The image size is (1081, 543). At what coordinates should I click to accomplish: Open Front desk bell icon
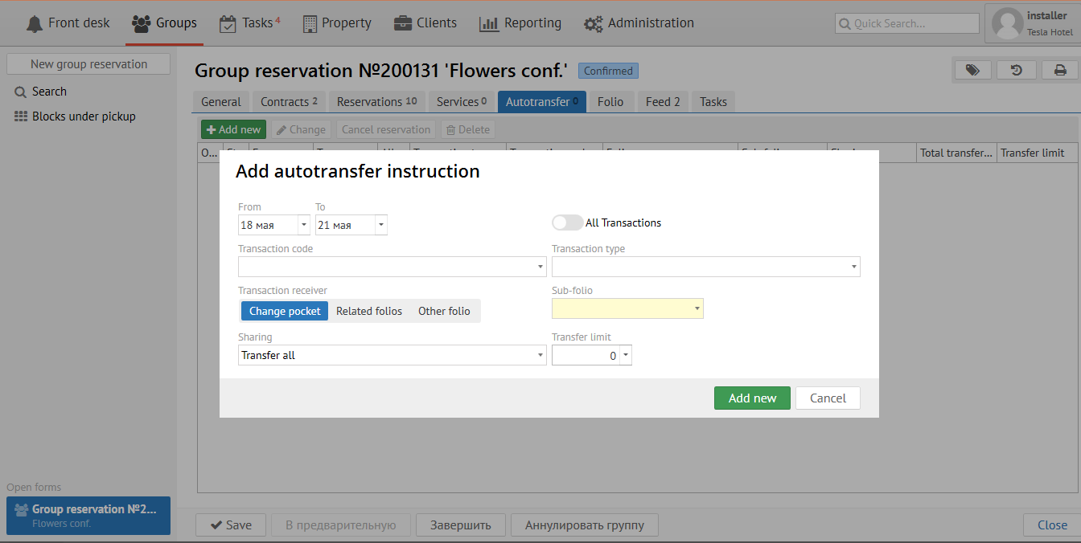(x=35, y=23)
